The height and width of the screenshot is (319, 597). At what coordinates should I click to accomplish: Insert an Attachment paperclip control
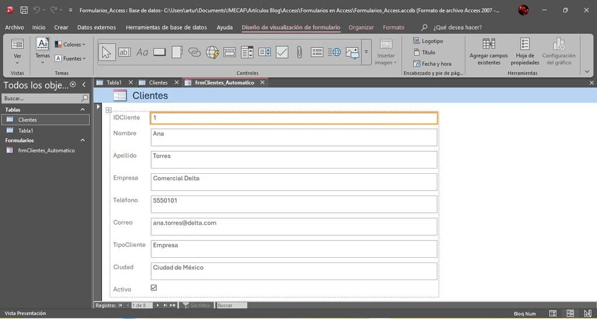pos(299,52)
